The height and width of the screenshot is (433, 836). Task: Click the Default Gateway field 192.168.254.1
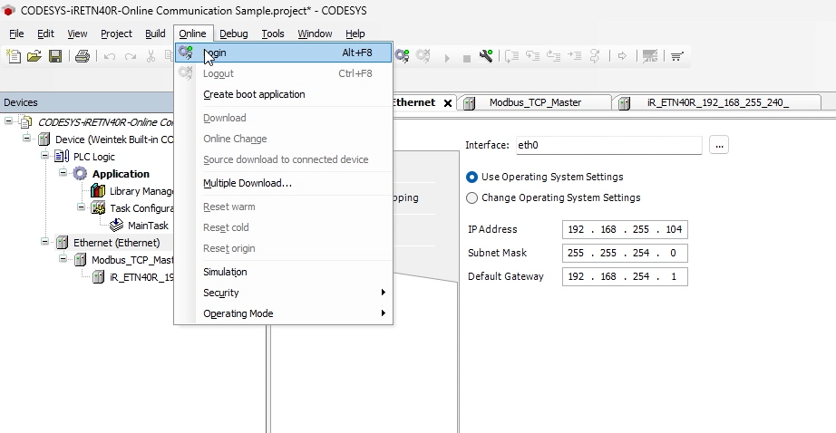point(625,276)
